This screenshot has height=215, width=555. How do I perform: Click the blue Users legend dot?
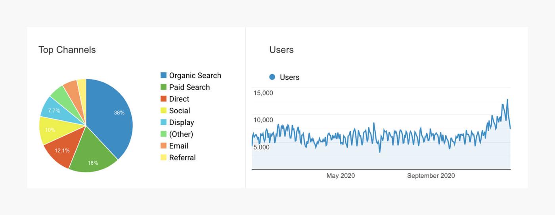pos(272,77)
